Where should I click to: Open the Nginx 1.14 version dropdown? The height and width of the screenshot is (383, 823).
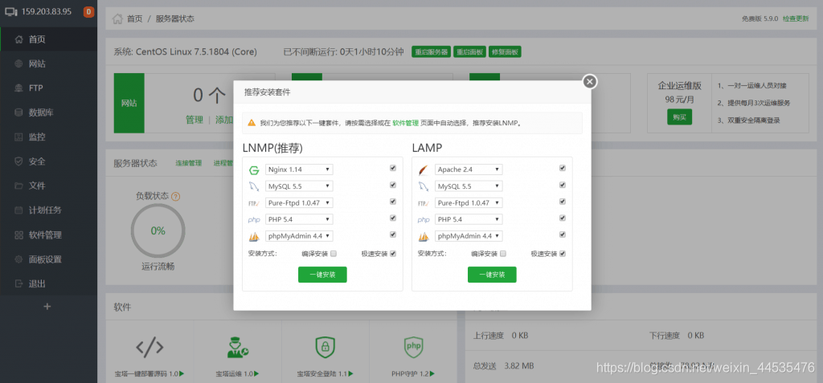[x=299, y=169]
